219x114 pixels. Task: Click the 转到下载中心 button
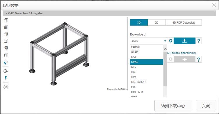[173, 106]
